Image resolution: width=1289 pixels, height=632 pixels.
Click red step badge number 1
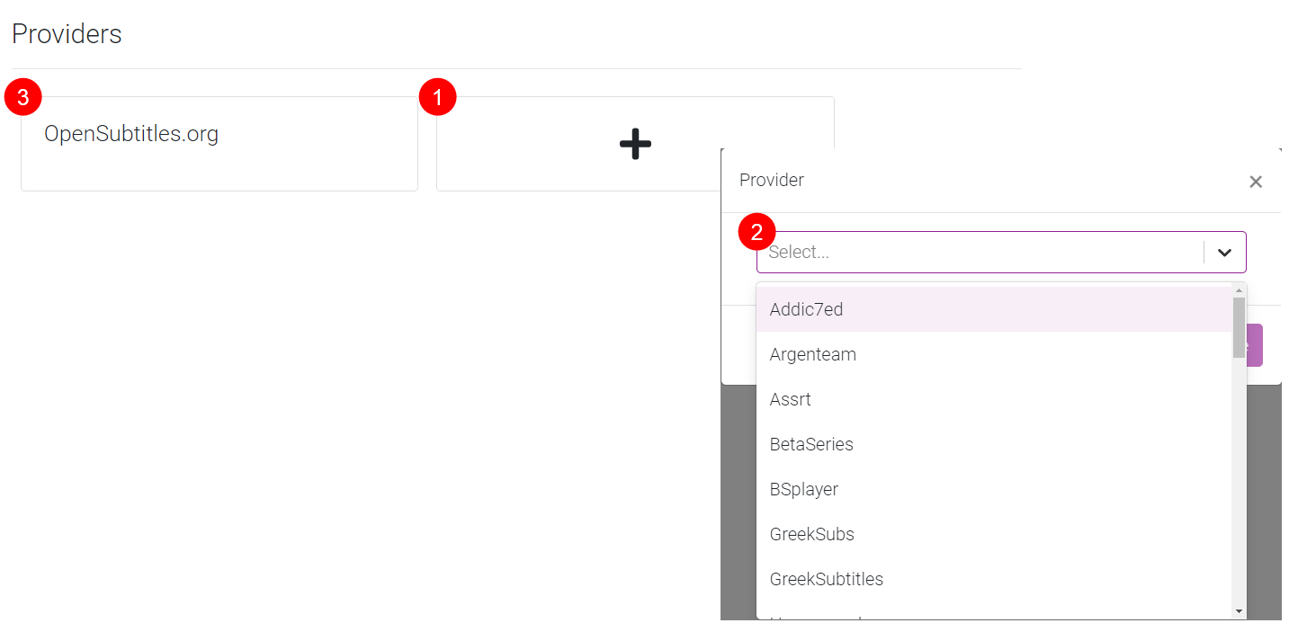coord(438,98)
